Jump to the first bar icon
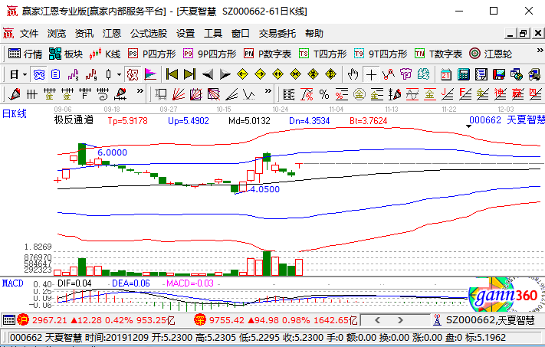 click(172, 74)
